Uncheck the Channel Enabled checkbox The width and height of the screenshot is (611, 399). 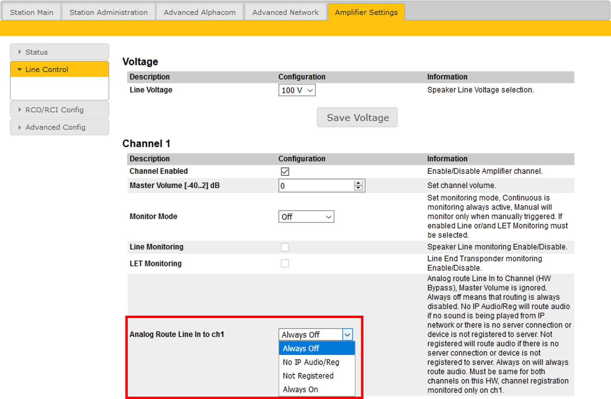pyautogui.click(x=285, y=172)
